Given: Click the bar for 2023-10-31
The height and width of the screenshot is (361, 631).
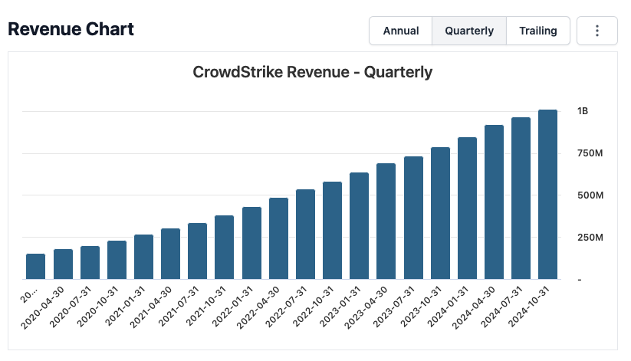Looking at the screenshot, I should click(440, 213).
